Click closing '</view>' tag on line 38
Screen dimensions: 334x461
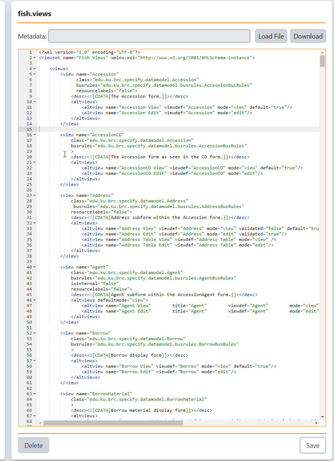[69, 256]
